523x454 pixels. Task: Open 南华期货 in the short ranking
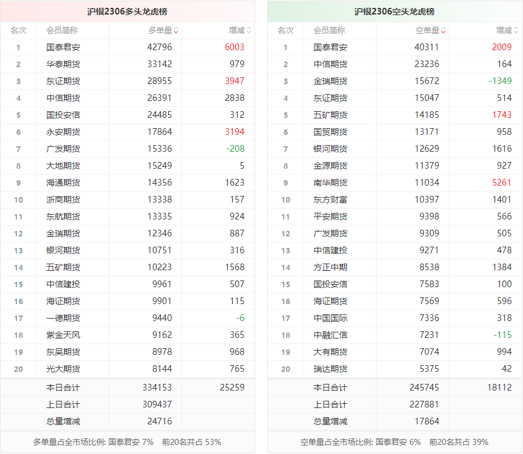tap(330, 183)
